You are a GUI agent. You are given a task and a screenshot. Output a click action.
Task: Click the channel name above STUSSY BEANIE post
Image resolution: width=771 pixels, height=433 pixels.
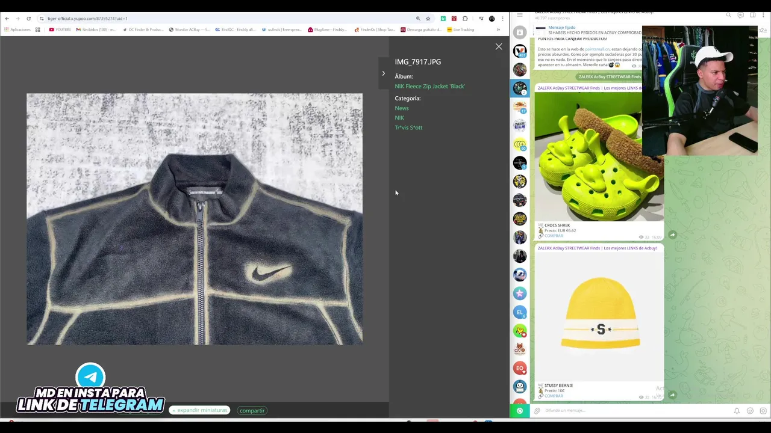597,248
